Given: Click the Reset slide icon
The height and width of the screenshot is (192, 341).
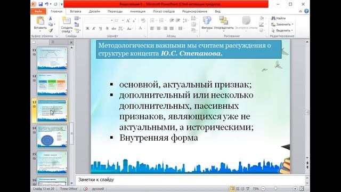Looking at the screenshot, I should tap(77, 25).
